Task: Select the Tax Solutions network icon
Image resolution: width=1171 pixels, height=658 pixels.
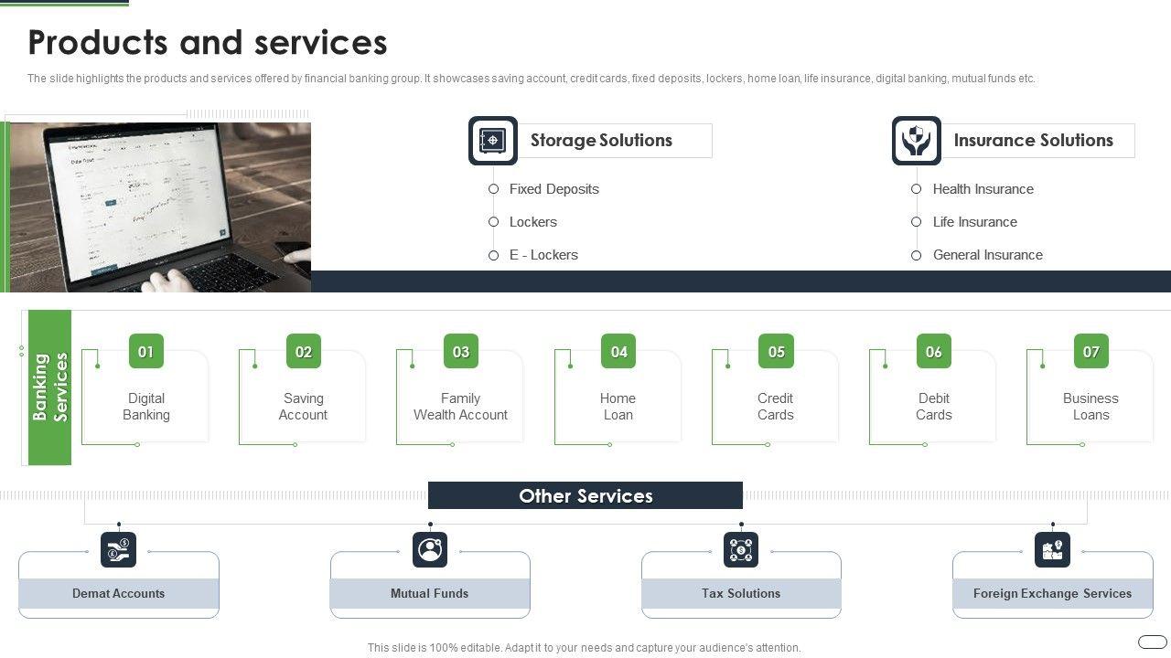Action: (741, 549)
